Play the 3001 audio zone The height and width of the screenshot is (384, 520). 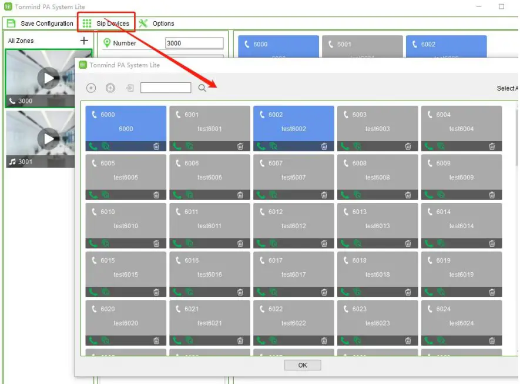(48, 138)
